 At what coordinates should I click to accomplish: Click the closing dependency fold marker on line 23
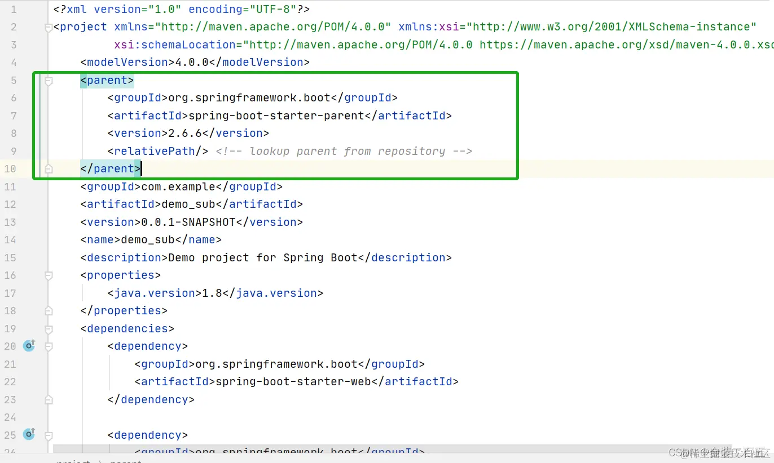(x=49, y=399)
